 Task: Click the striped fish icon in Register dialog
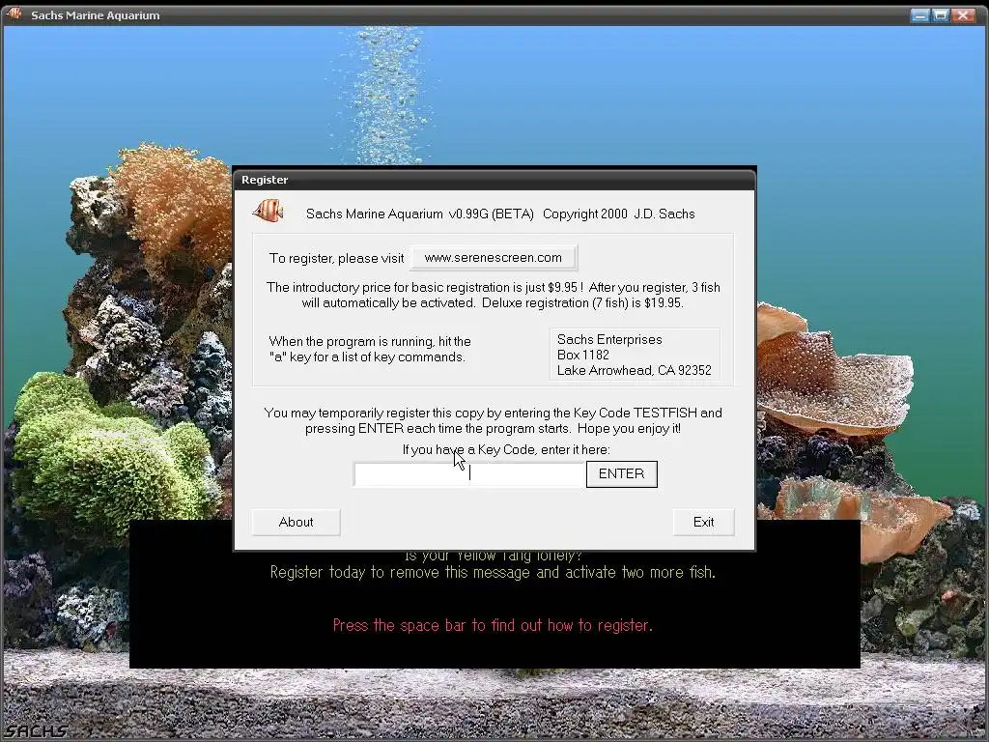268,210
